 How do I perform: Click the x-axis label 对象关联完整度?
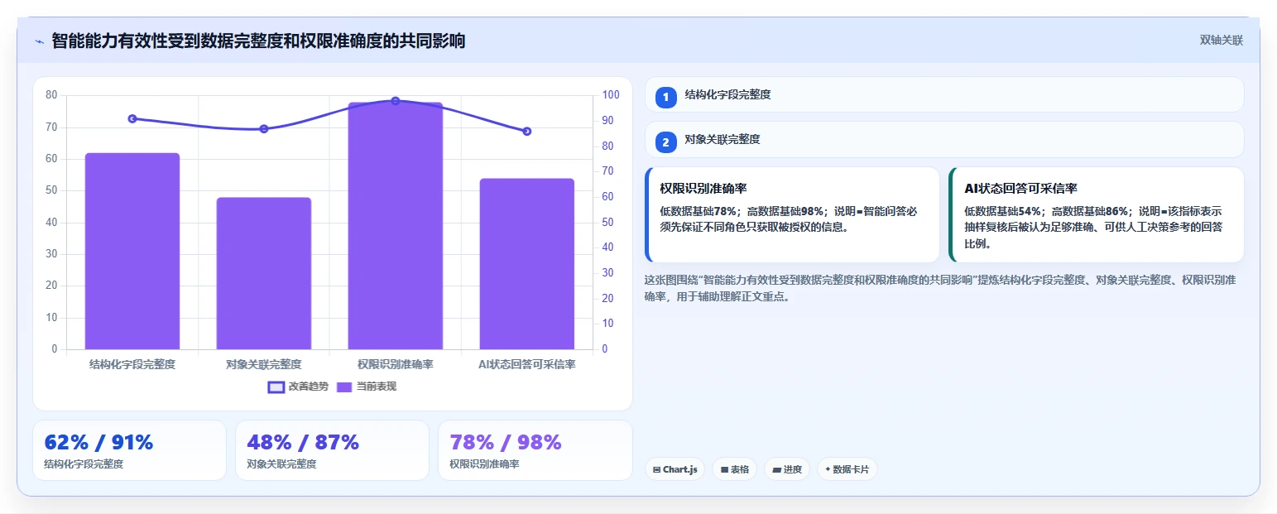pos(264,364)
